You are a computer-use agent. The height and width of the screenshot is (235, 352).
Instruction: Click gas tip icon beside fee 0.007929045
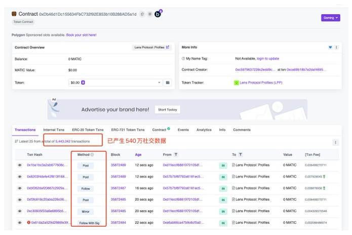pos(324,177)
